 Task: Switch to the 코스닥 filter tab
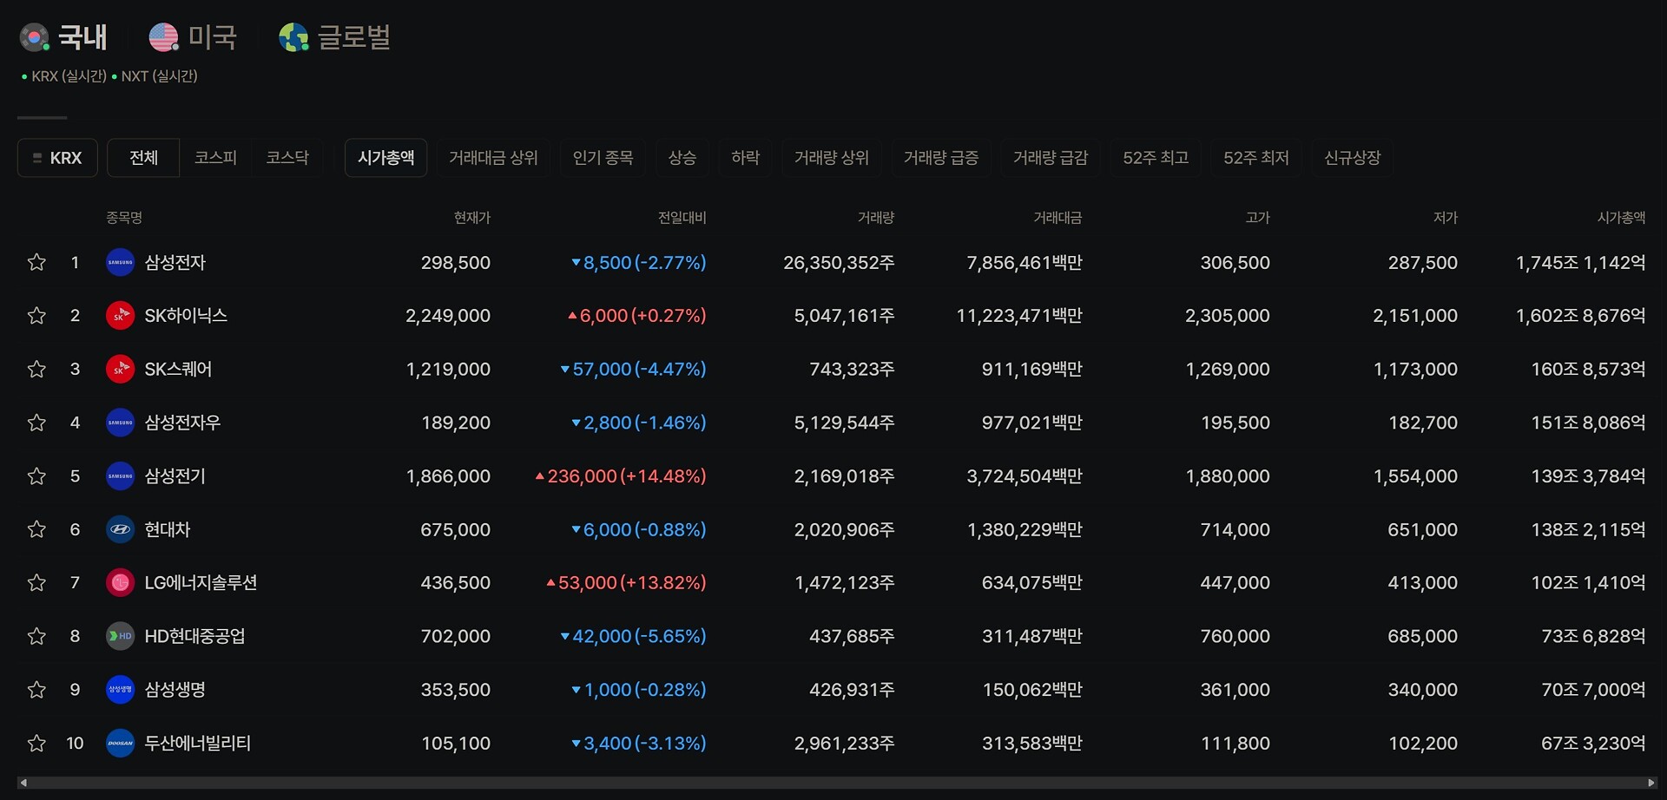click(x=287, y=158)
